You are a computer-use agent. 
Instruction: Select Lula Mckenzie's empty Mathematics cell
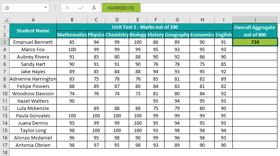[72, 108]
